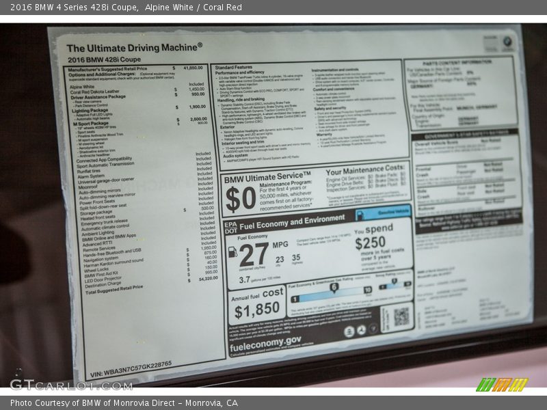The height and width of the screenshot is (410, 547).
Task: Click 'Sport Automatic Transmission' line
Action: (105, 165)
